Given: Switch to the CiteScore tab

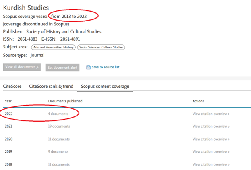Looking at the screenshot, I should point(12,86).
